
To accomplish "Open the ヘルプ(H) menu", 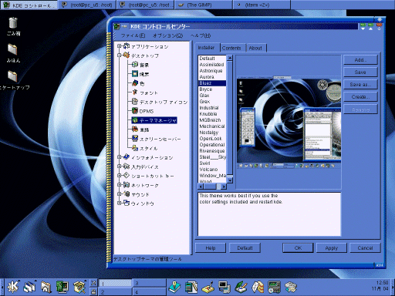I will coord(201,35).
